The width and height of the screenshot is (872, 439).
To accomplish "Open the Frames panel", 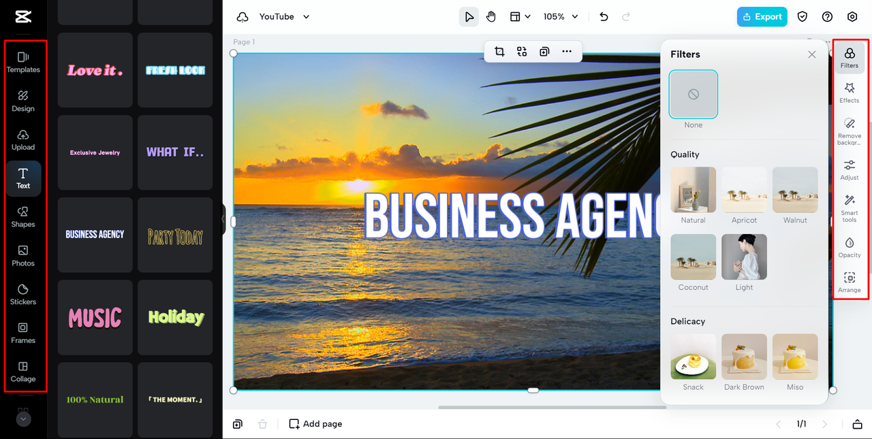I will point(23,334).
